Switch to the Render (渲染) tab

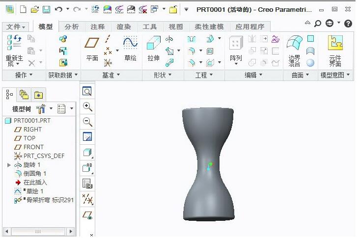pos(124,27)
